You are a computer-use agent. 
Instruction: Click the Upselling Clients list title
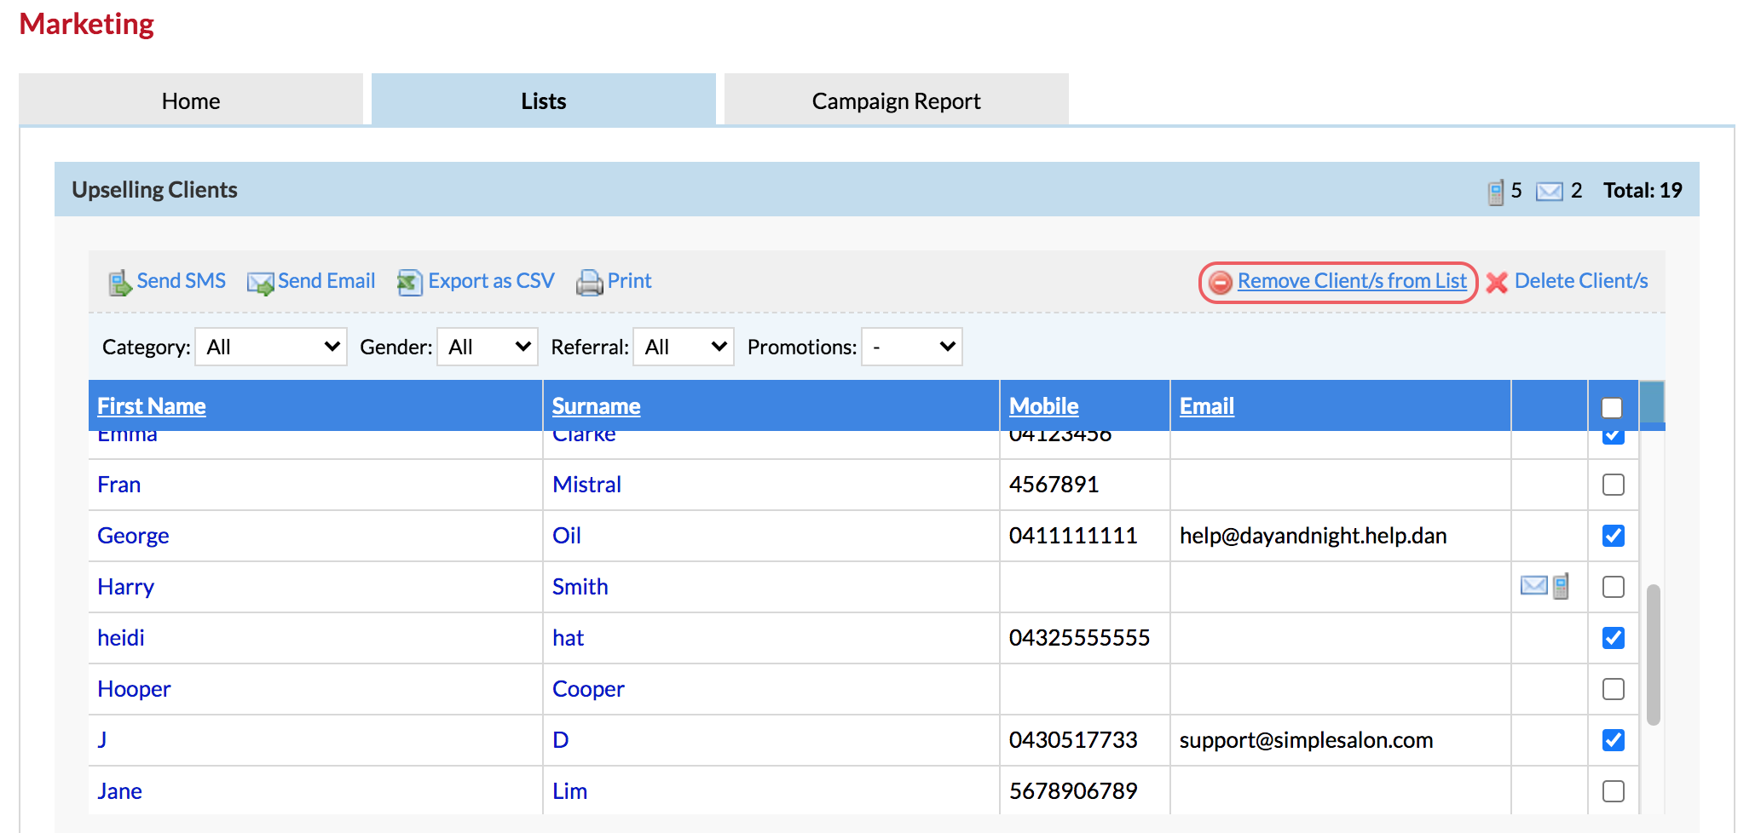155,190
